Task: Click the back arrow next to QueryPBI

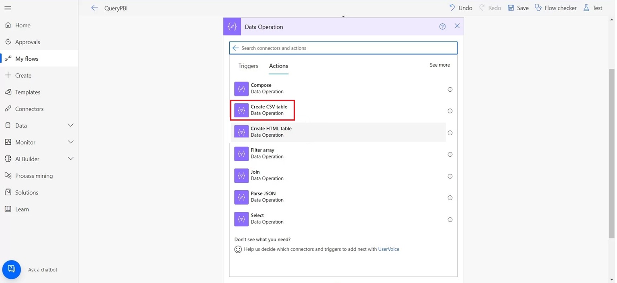Action: pos(94,8)
